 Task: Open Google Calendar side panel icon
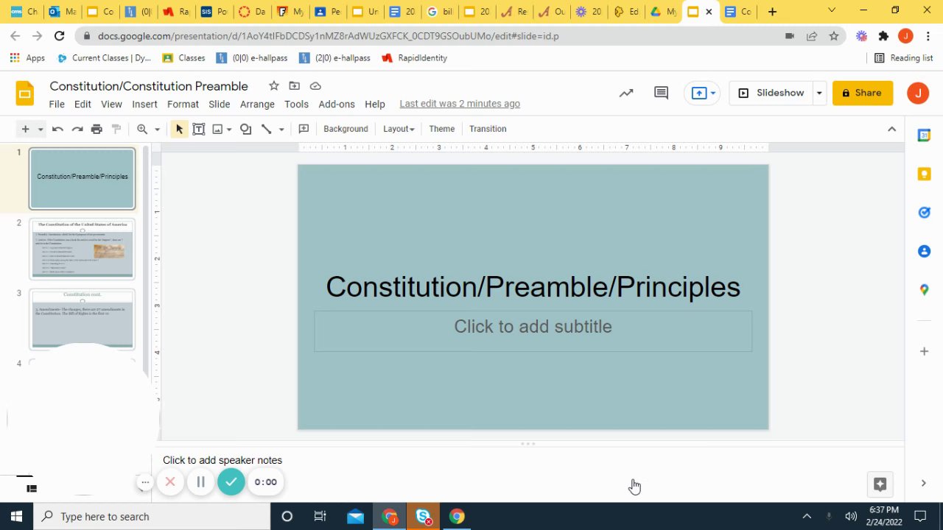point(924,135)
